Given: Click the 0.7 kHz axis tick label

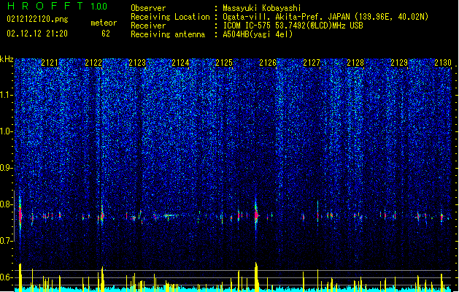Looking at the screenshot, I should (x=7, y=241).
